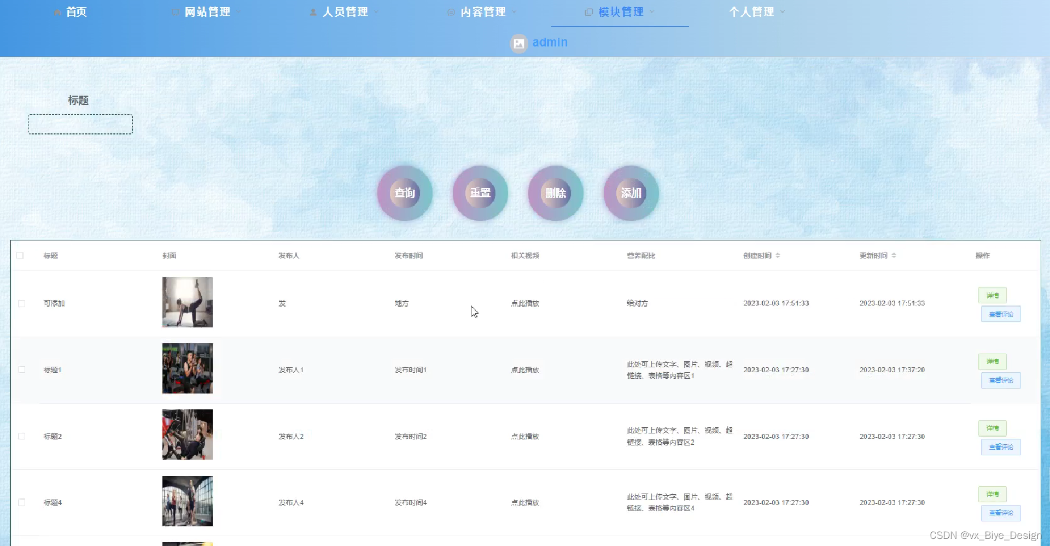Open cover thumbnail of 标题4 row
1050x546 pixels.
point(188,501)
